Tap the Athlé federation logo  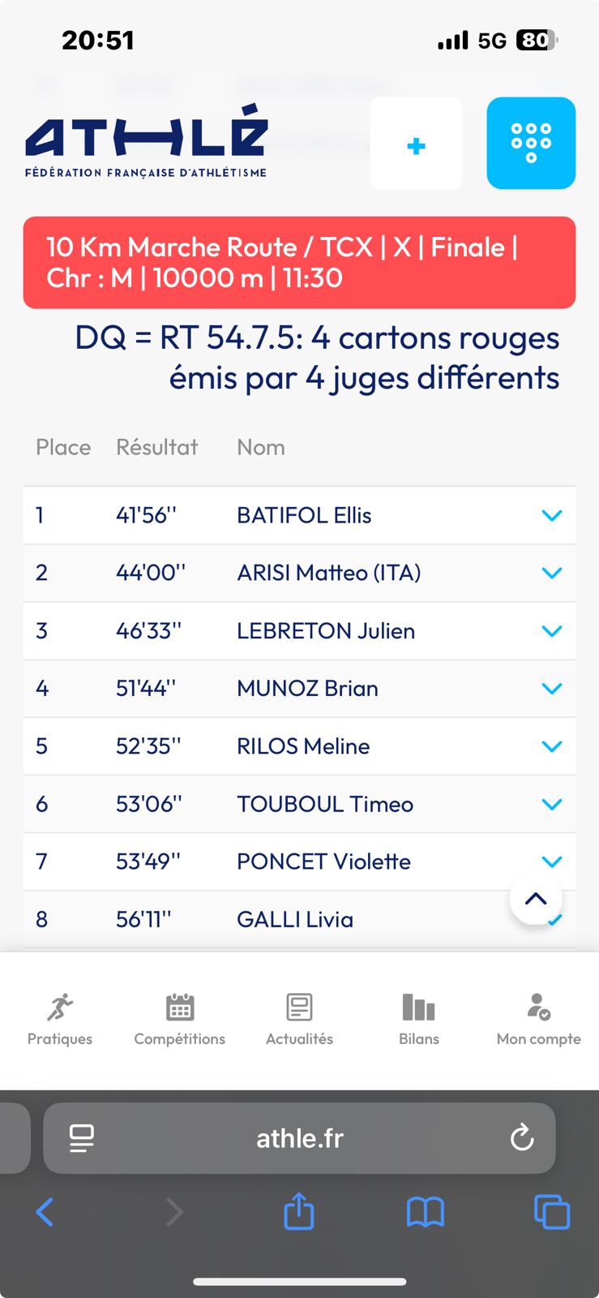(147, 141)
